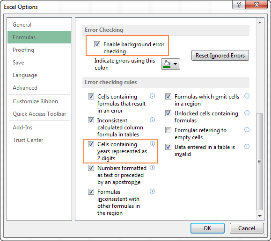This screenshot has height=241, width=271.
Task: Uncheck Numbers formatted as text or preceded by apostrophe
Action: tap(91, 168)
